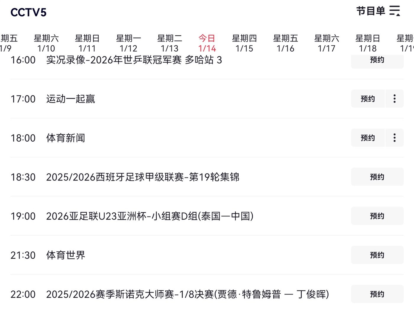Open the 2026亚足联U23亚洲杯 program entry
The image size is (414, 312).
click(150, 216)
